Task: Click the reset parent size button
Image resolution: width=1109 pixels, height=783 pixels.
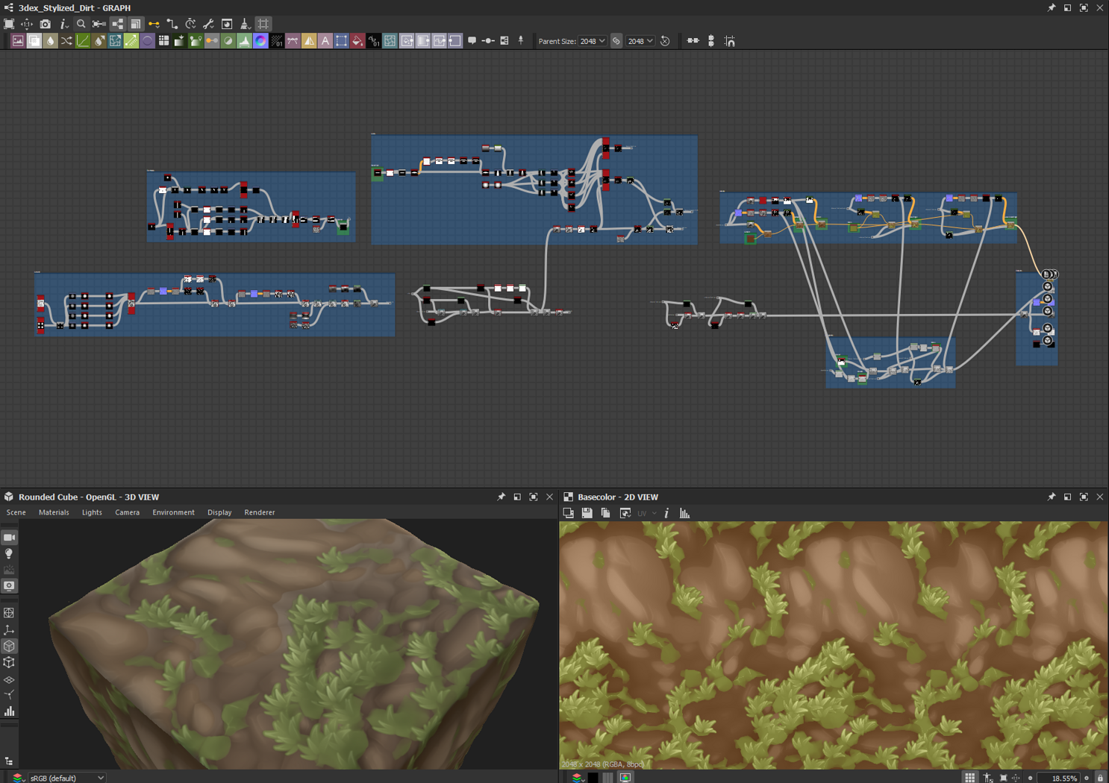Action: (665, 41)
